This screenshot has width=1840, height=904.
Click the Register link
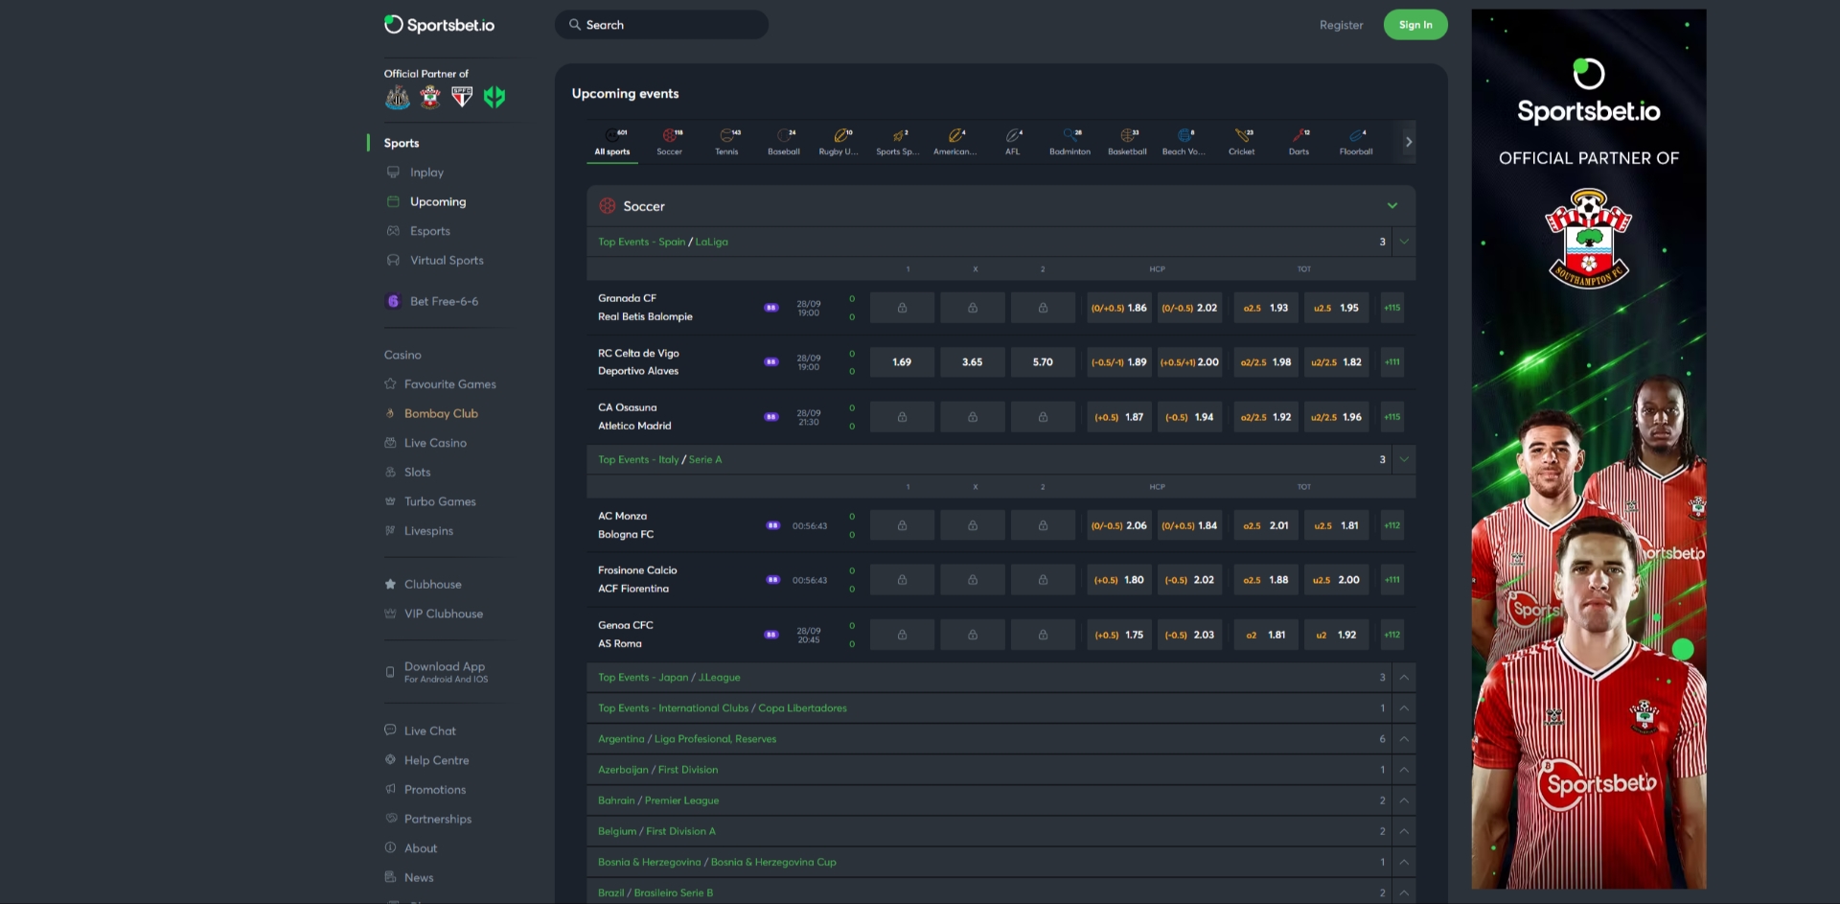click(x=1341, y=25)
